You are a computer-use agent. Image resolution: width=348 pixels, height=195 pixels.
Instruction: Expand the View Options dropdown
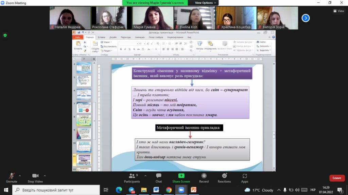(x=205, y=3)
